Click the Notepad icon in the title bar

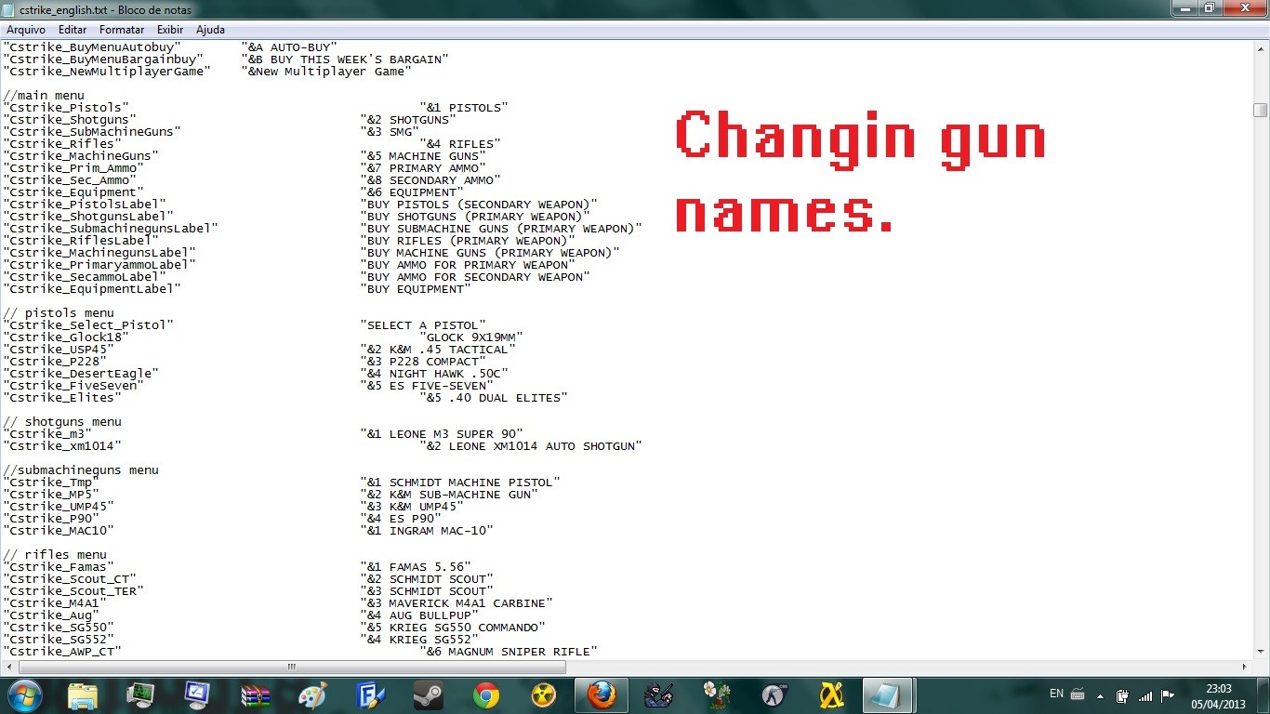coord(10,8)
